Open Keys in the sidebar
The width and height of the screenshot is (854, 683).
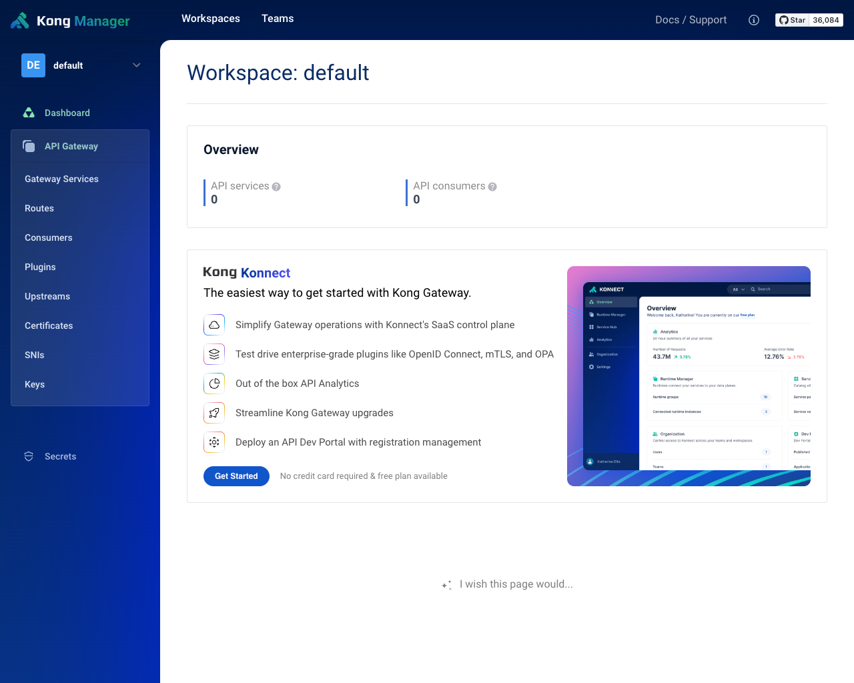(35, 384)
